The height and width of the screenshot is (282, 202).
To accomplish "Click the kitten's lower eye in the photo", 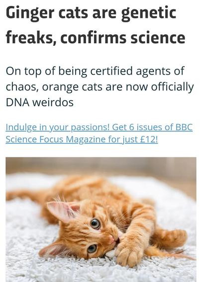I will click(92, 249).
